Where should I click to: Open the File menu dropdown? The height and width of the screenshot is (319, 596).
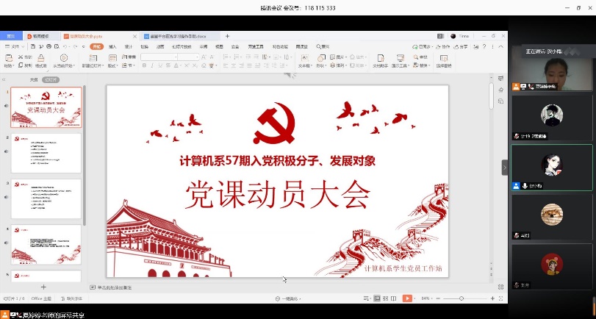point(15,46)
